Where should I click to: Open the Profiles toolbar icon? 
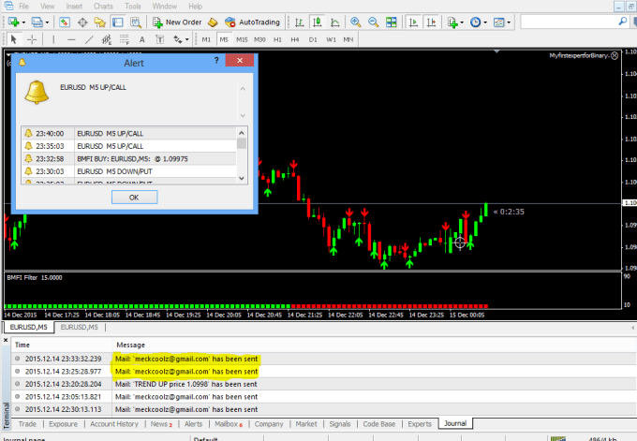click(x=37, y=22)
